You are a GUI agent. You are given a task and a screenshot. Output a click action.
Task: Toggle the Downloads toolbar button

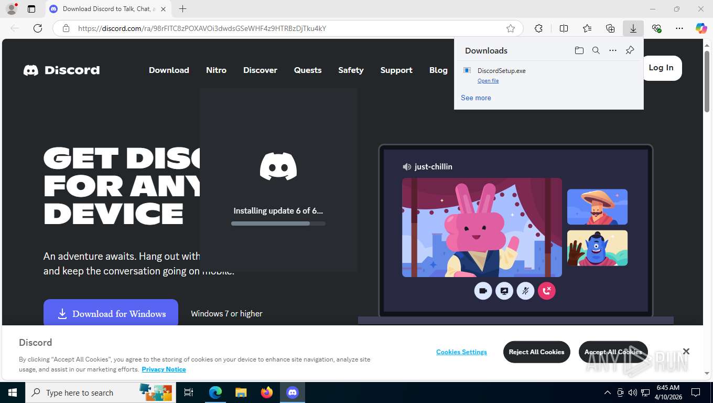click(x=633, y=28)
